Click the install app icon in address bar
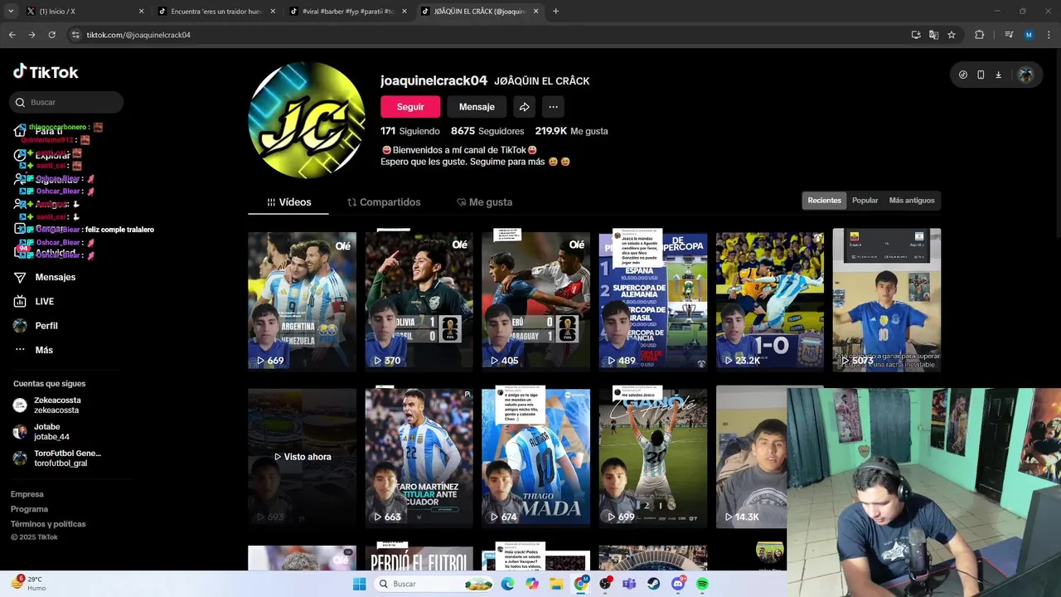The image size is (1061, 597). click(x=915, y=35)
